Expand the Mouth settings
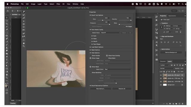Screen dimensions: 191x107 tap(92, 41)
